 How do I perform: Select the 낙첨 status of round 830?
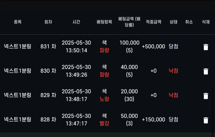pyautogui.click(x=173, y=71)
